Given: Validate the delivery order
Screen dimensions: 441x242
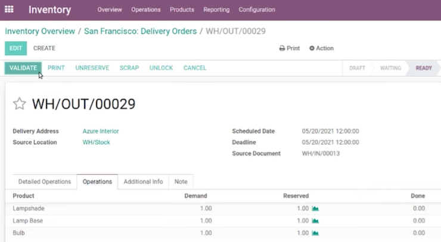Looking at the screenshot, I should point(23,68).
